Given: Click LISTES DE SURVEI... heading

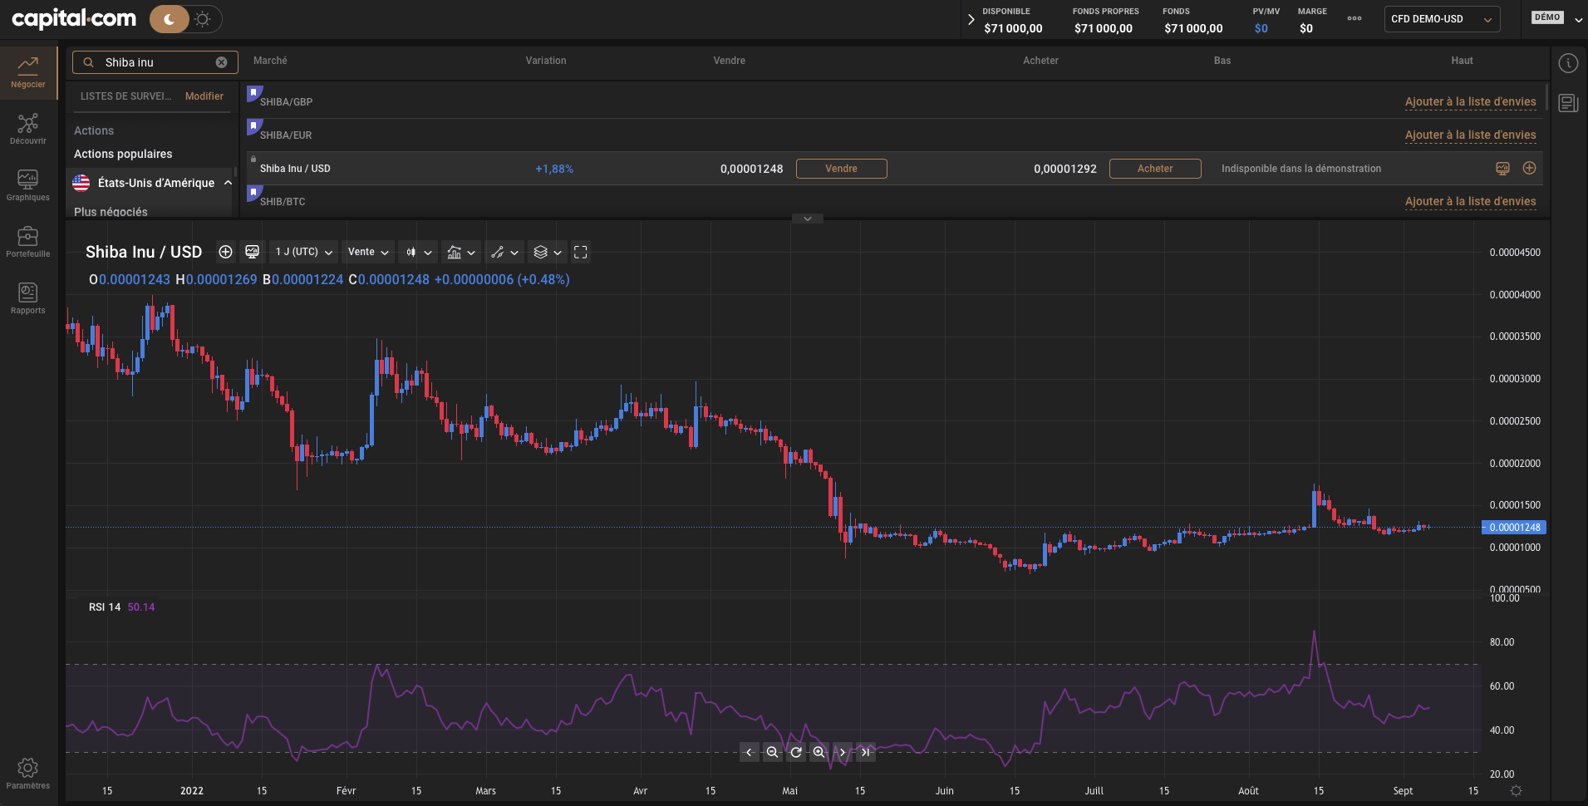Looking at the screenshot, I should tap(125, 96).
